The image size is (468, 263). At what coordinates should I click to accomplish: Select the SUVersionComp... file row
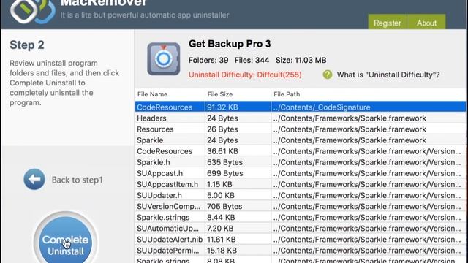301,206
